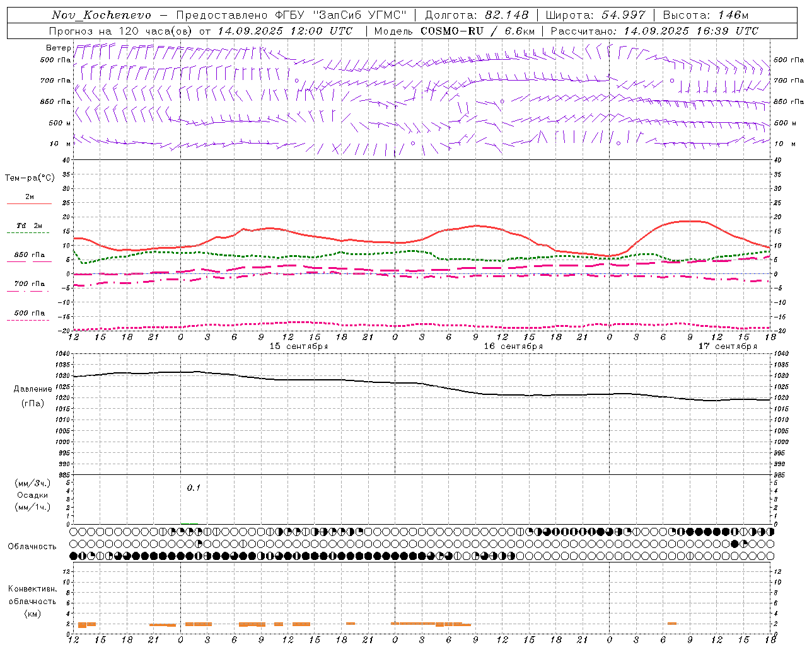This screenshot has height=645, width=807.
Task: Select the 'Прогноз на 120 часа(ов)' forecast text
Action: [120, 31]
